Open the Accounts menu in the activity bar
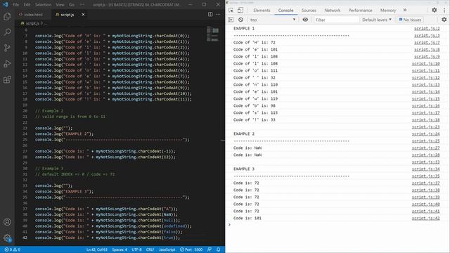450x253 pixels. (7, 222)
